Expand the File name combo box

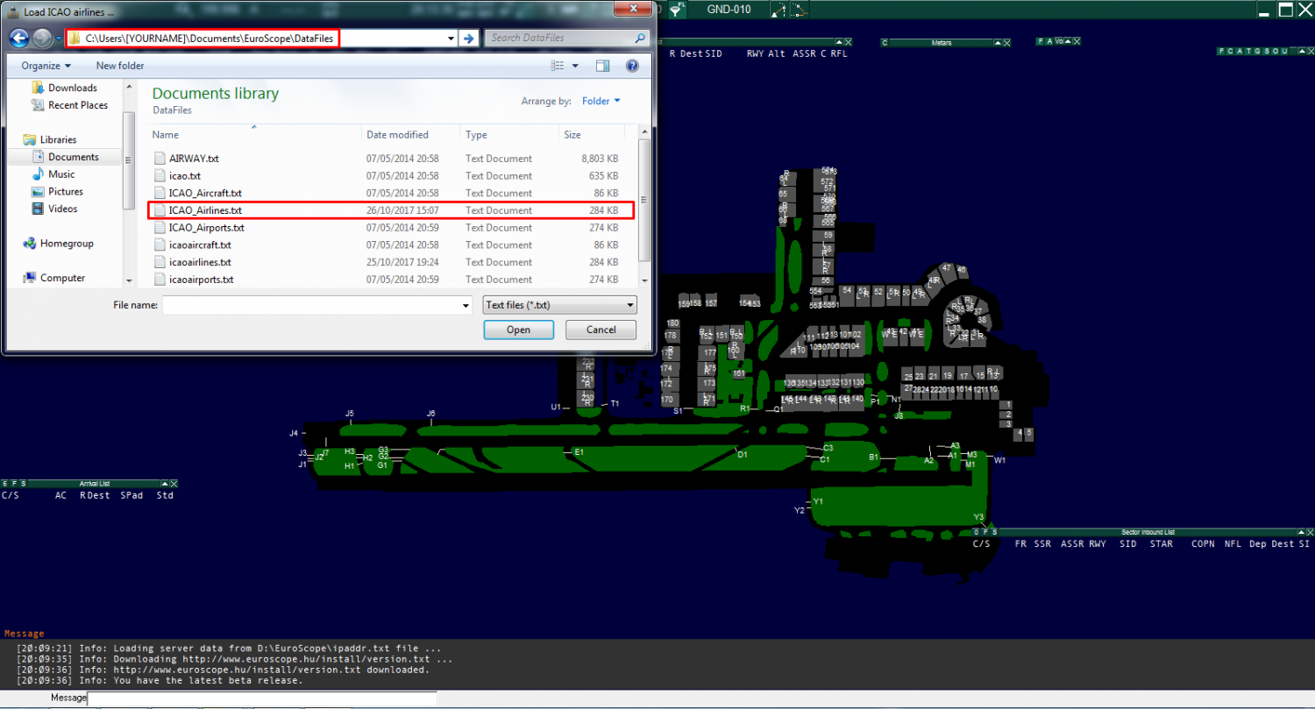click(466, 305)
